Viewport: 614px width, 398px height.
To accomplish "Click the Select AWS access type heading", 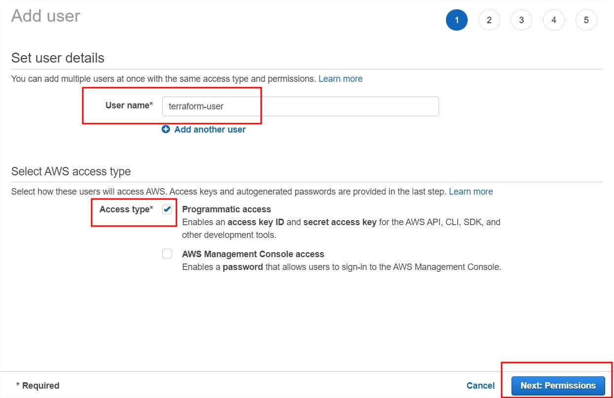I will click(x=71, y=171).
